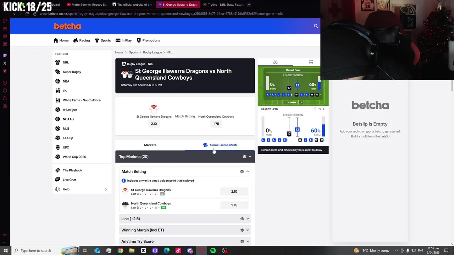This screenshot has width=454, height=255.
Task: Switch to Metro Boomin browser tab
Action: [86, 5]
